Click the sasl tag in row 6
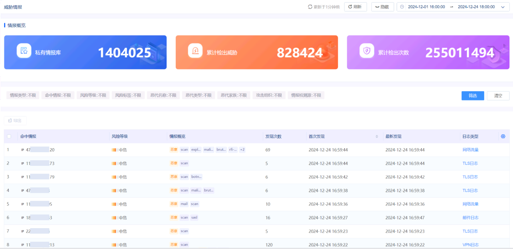Image resolution: width=513 pixels, height=249 pixels. pyautogui.click(x=195, y=218)
